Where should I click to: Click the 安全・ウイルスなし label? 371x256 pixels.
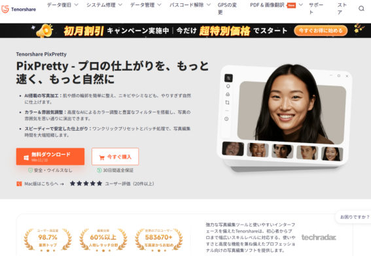click(x=53, y=170)
